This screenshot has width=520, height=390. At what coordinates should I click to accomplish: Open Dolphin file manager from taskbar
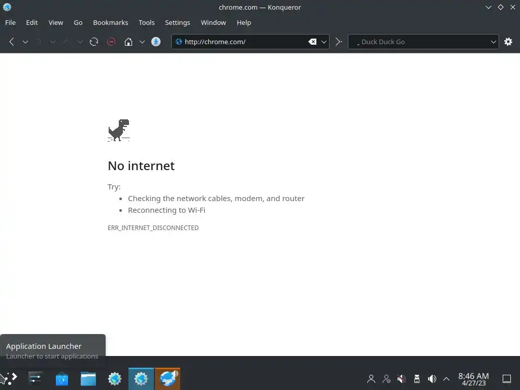(88, 379)
